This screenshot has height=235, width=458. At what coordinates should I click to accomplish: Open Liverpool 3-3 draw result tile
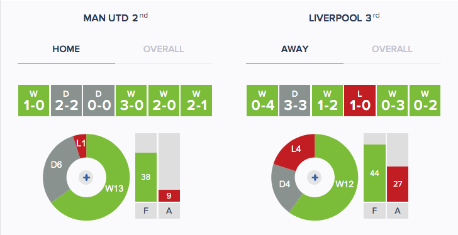pyautogui.click(x=294, y=101)
